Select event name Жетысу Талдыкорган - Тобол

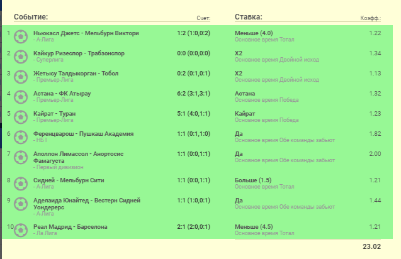(76, 74)
